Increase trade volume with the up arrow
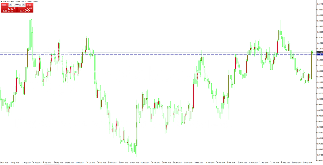 (x=23, y=4)
